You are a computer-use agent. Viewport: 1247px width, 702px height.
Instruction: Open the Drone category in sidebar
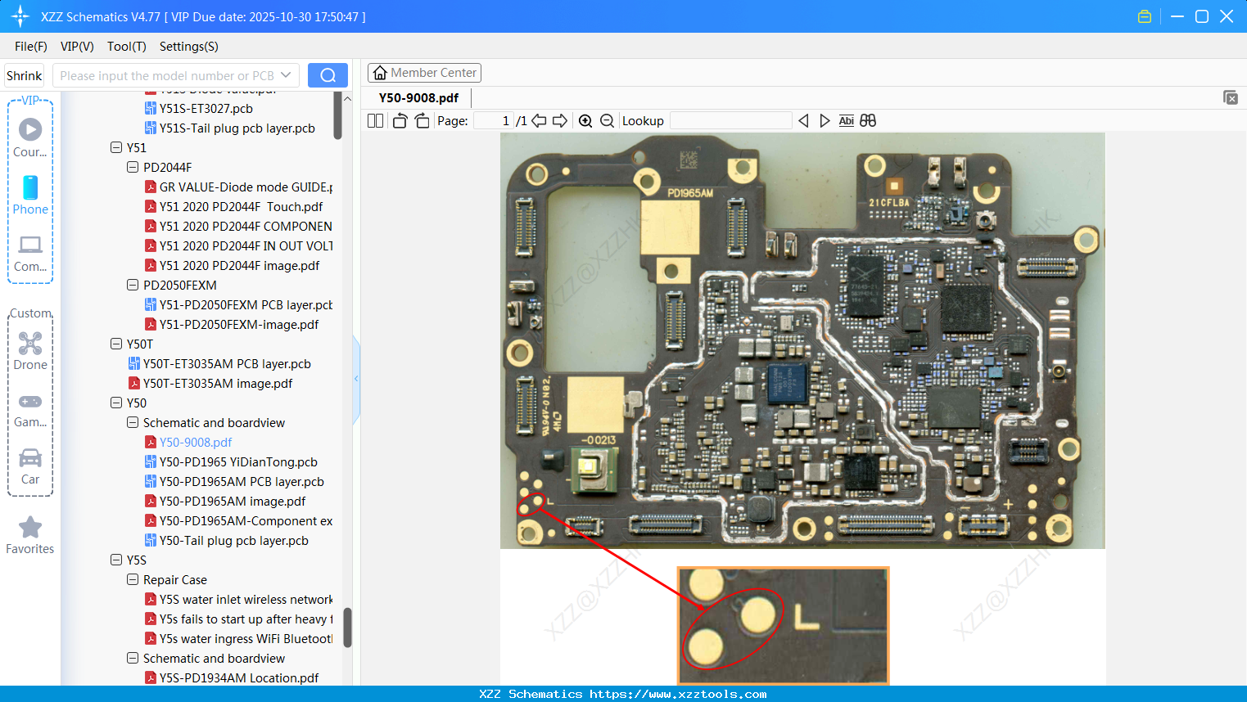(30, 351)
